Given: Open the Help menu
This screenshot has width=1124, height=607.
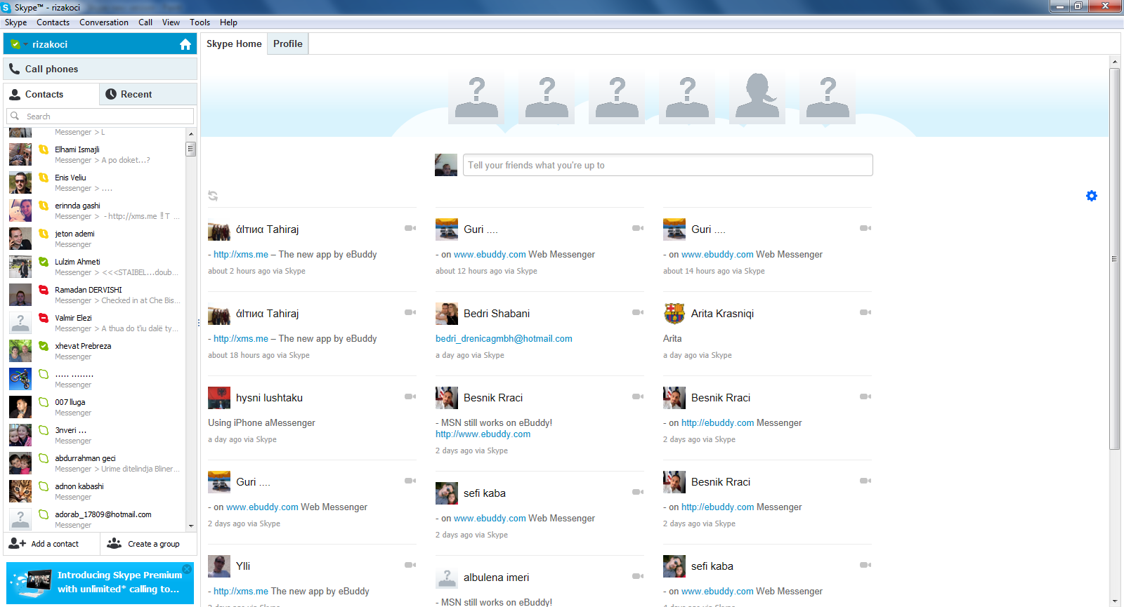Looking at the screenshot, I should (228, 22).
